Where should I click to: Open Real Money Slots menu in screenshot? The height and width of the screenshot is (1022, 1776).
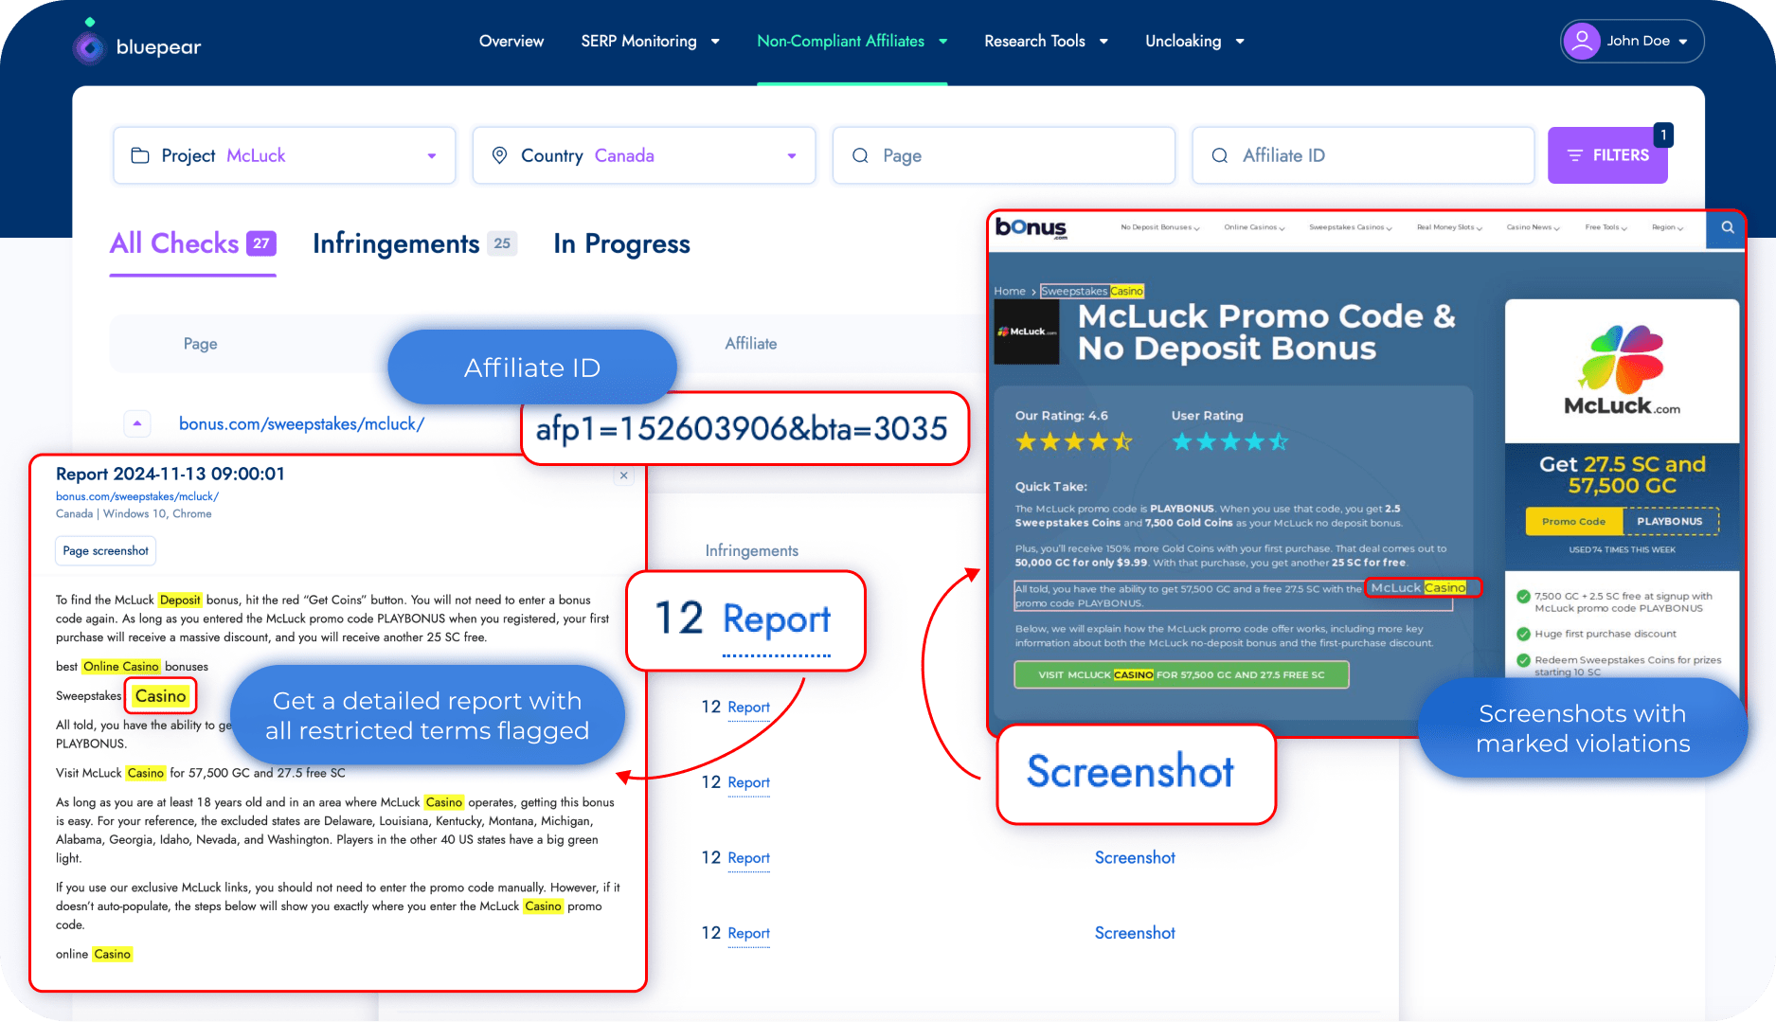click(1449, 227)
